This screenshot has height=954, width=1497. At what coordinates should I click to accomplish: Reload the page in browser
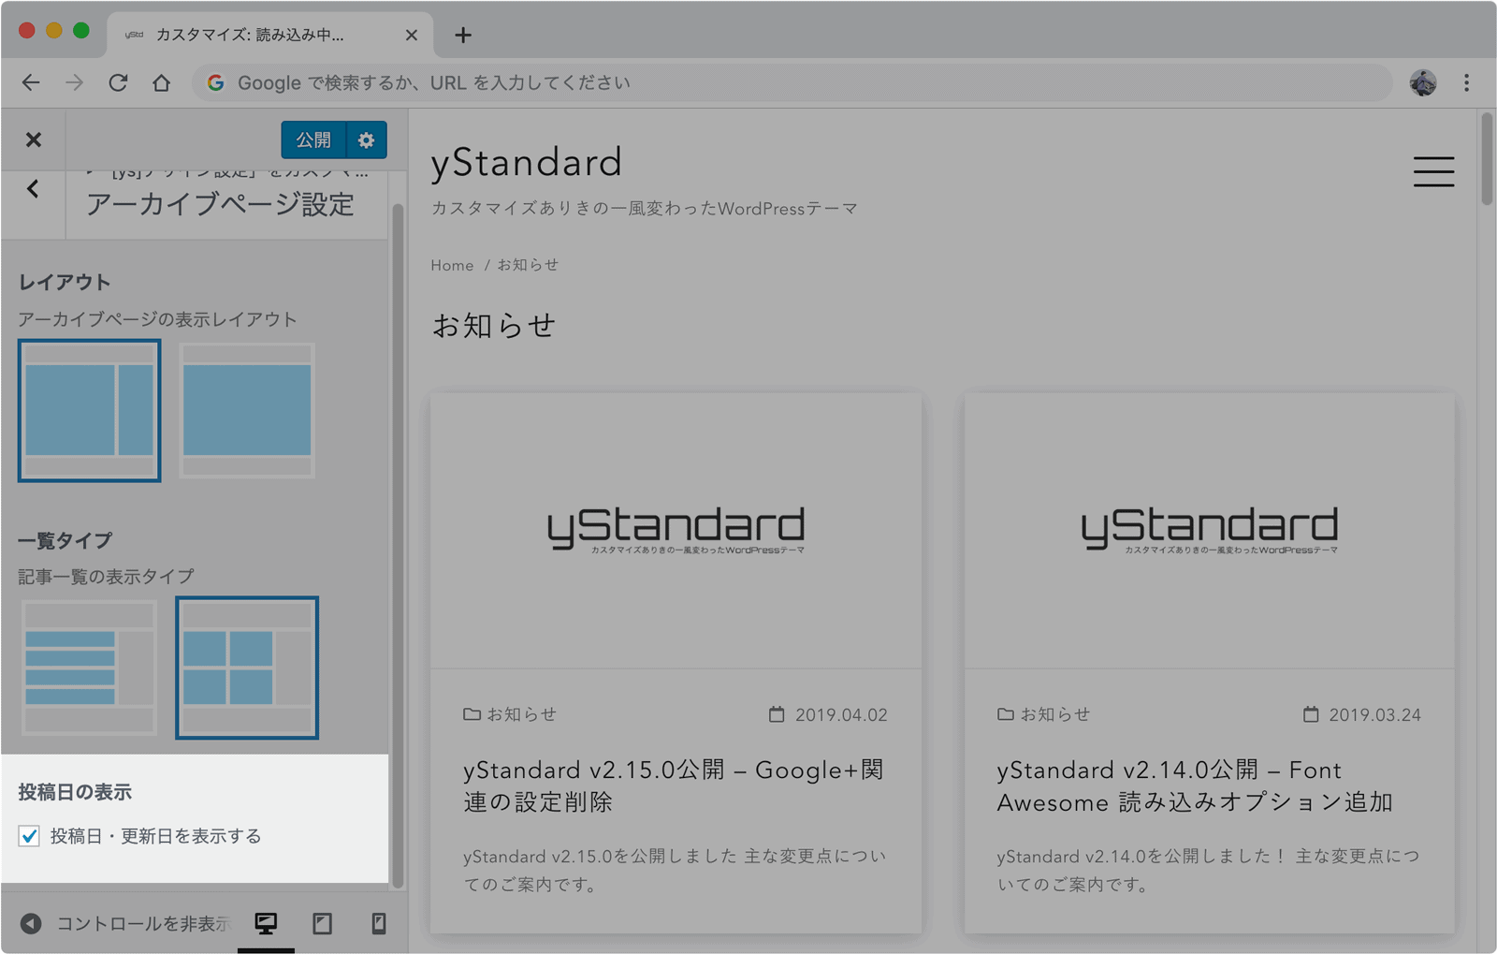[x=118, y=82]
